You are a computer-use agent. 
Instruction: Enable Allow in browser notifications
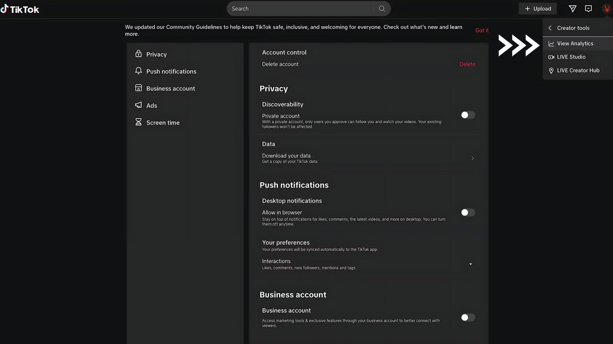pyautogui.click(x=468, y=212)
